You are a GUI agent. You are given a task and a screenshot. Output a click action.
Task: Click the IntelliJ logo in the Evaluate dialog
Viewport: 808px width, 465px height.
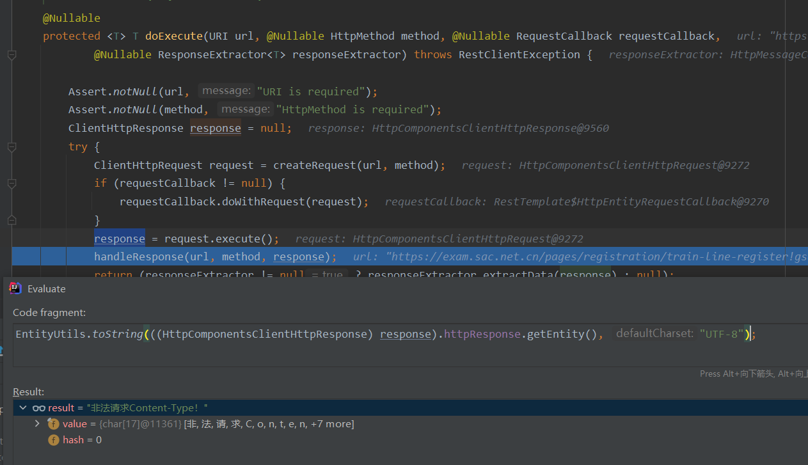pyautogui.click(x=15, y=288)
